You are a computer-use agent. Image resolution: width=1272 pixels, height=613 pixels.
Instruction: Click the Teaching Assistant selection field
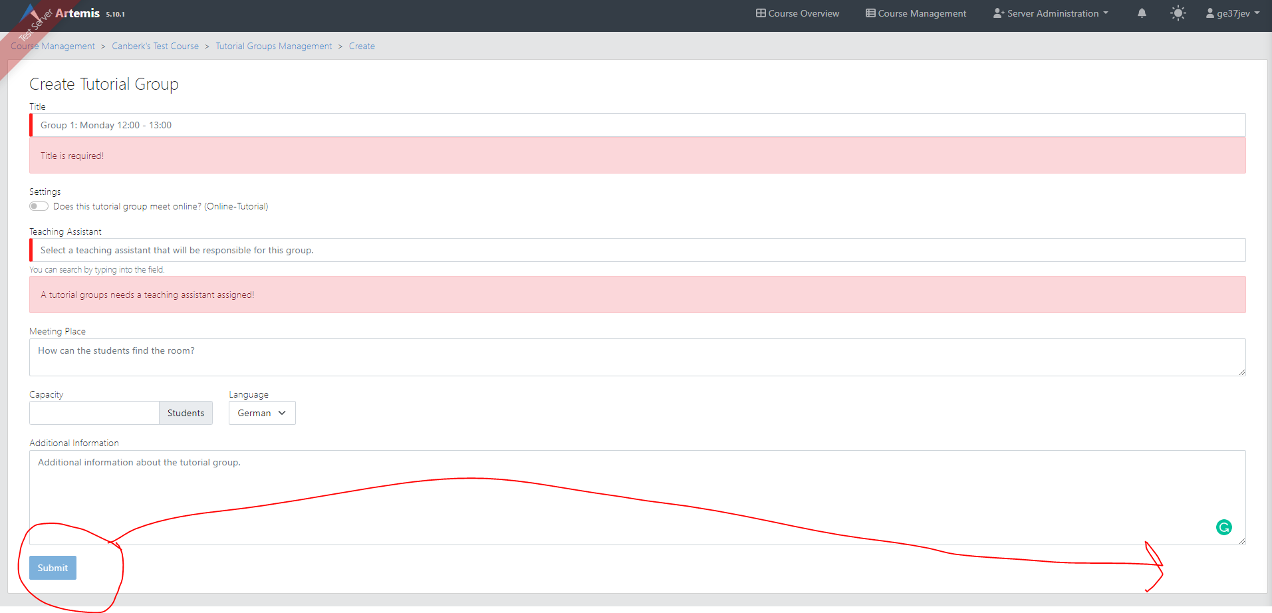(x=638, y=250)
